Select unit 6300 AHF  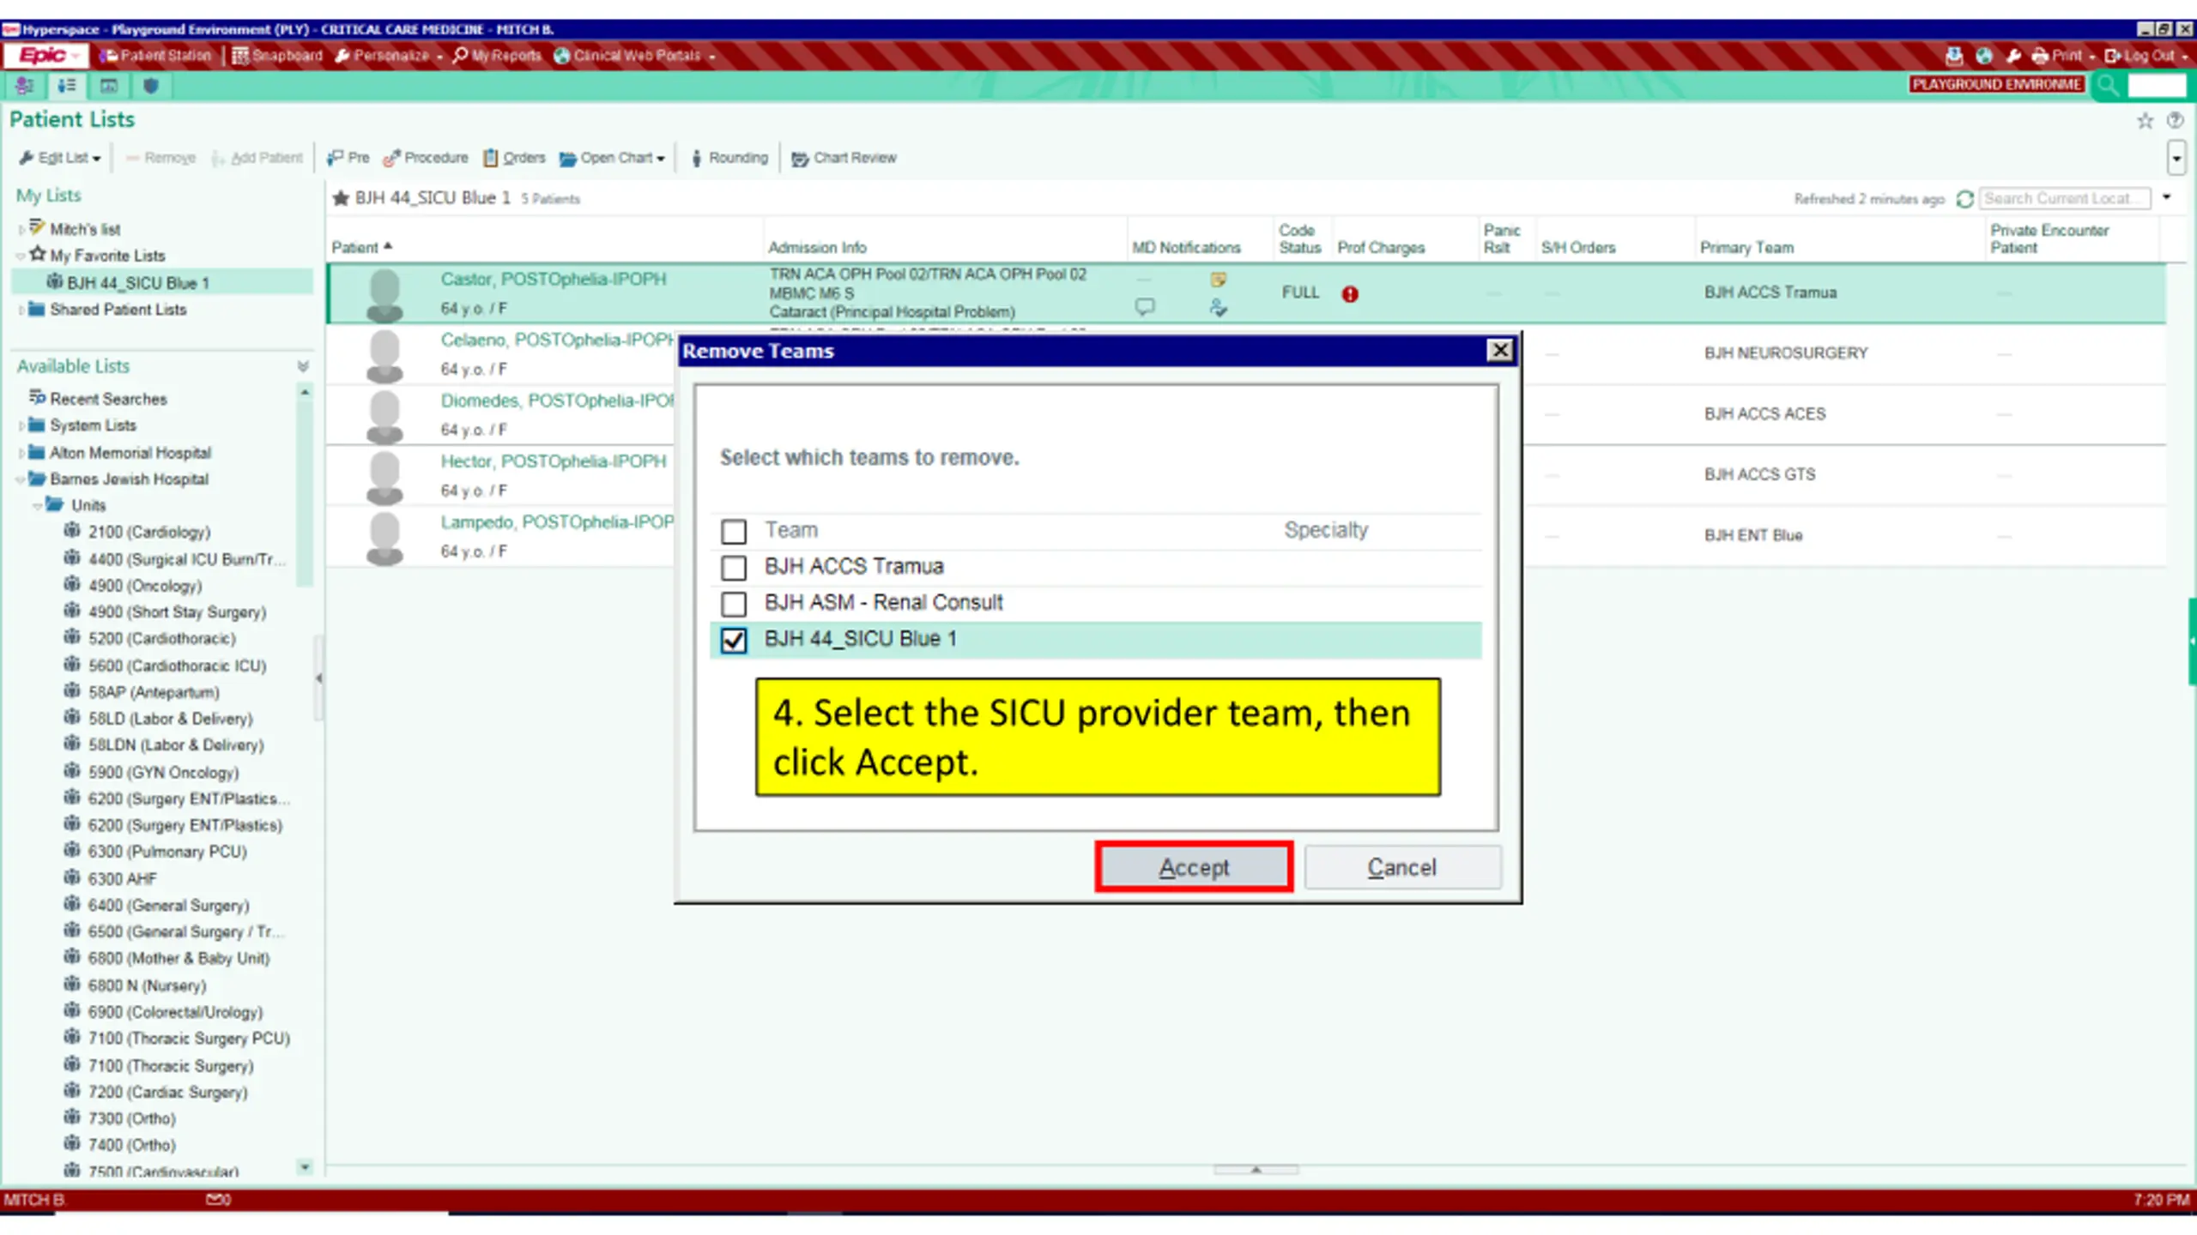pyautogui.click(x=123, y=879)
